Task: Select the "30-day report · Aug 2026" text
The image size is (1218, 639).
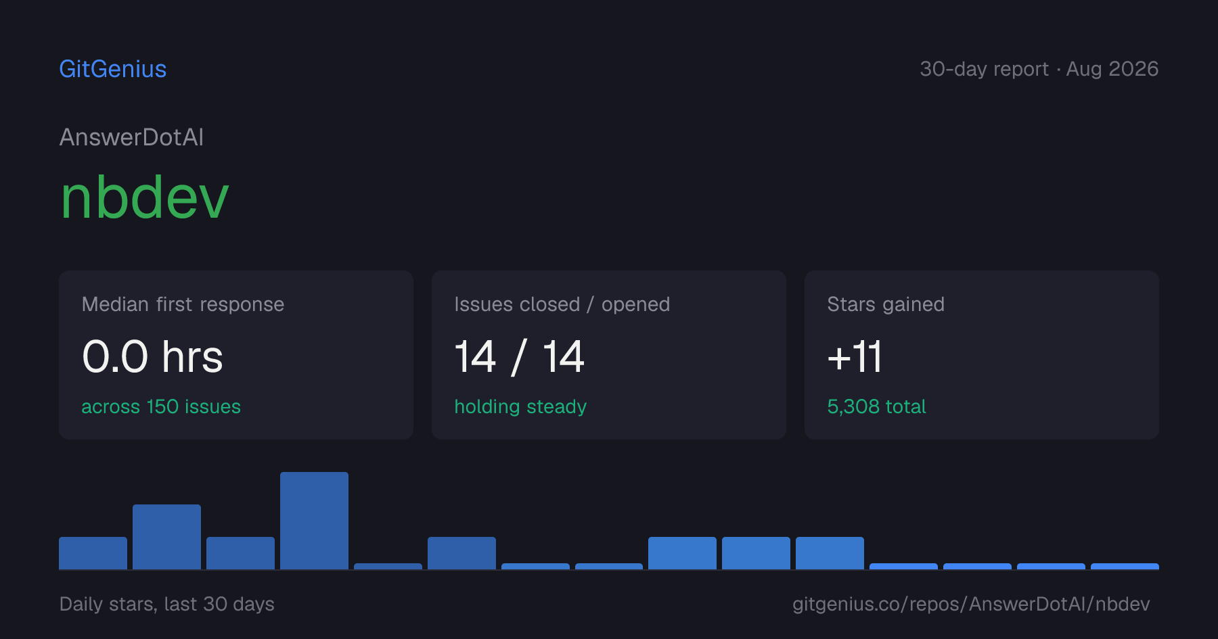Action: pos(1039,69)
